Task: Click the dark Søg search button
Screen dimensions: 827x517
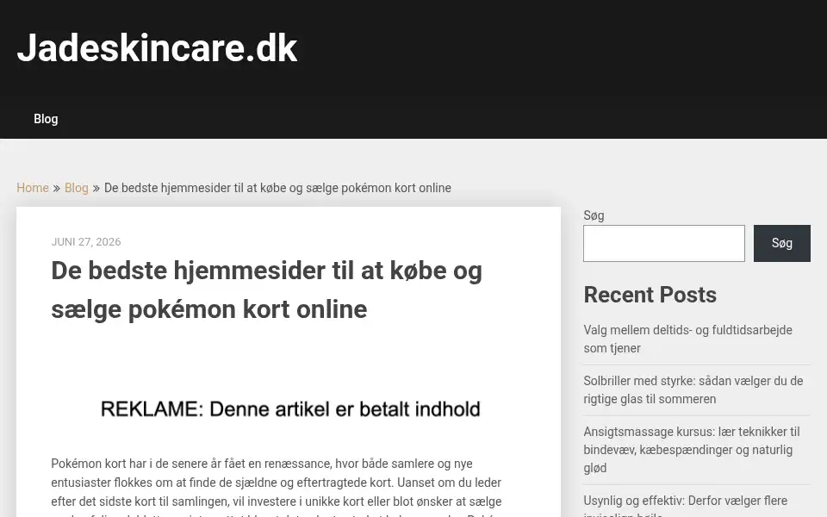Action: [781, 243]
